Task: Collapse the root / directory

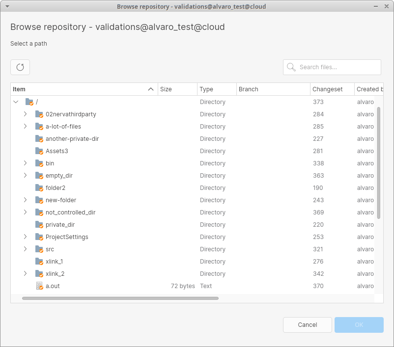Action: [16, 102]
